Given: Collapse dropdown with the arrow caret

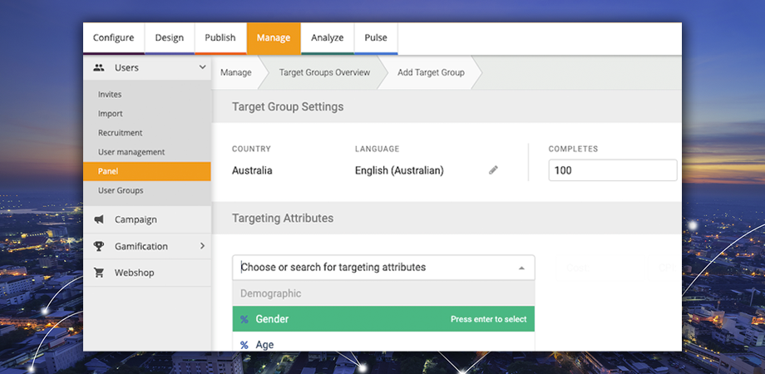Looking at the screenshot, I should tap(521, 268).
